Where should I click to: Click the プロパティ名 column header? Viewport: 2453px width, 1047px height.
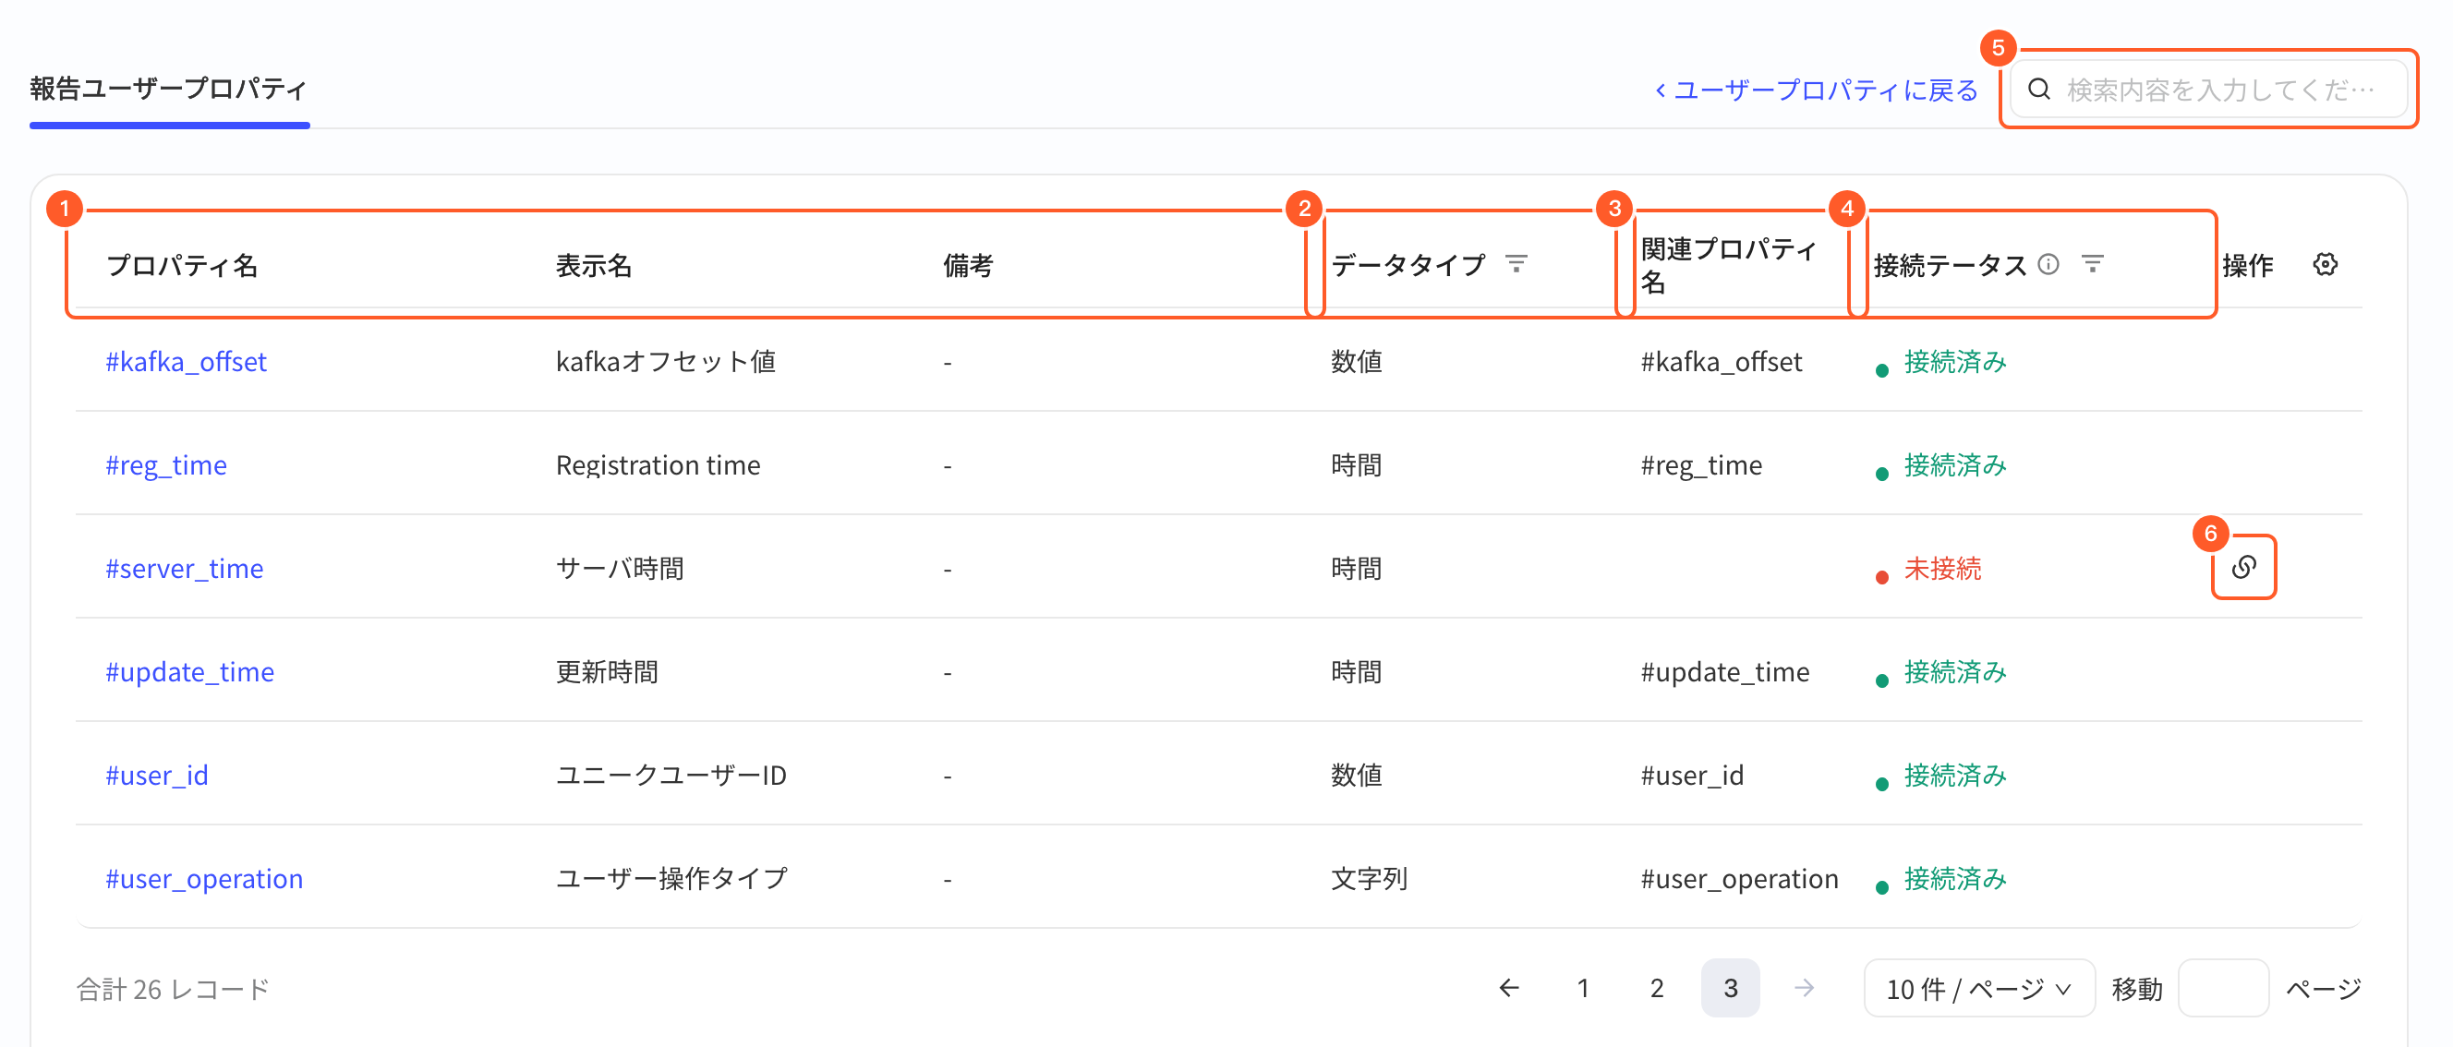pos(182,265)
